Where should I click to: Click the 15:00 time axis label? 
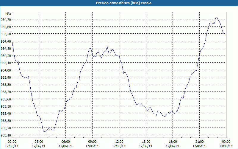(x=146, y=142)
